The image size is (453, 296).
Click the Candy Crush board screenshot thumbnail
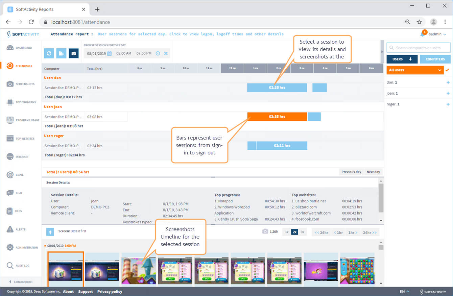pos(357,269)
